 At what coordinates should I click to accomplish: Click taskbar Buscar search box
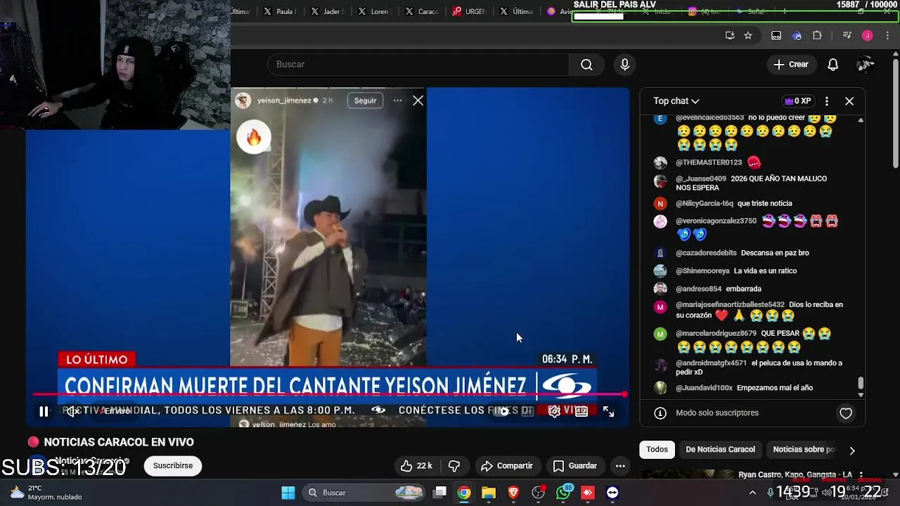coord(364,493)
